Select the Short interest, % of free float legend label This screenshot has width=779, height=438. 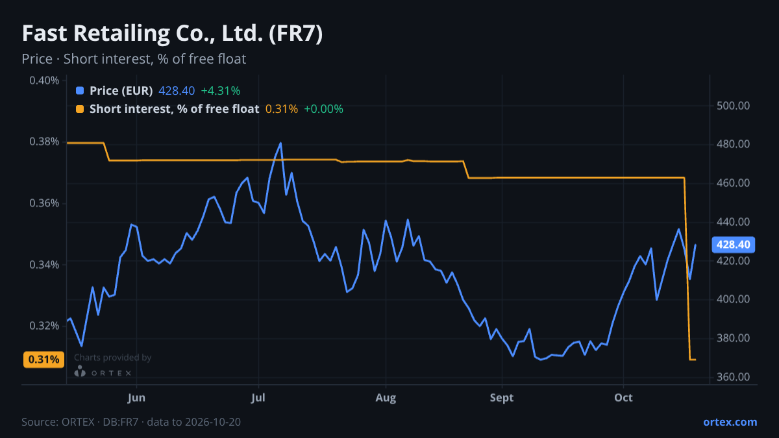pyautogui.click(x=175, y=109)
